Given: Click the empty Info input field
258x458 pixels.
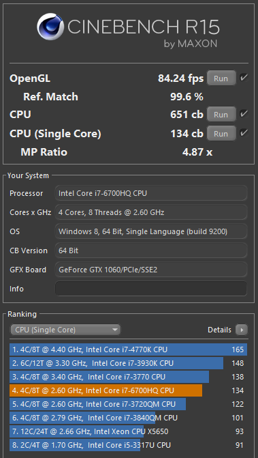Looking at the screenshot, I should pos(151,289).
